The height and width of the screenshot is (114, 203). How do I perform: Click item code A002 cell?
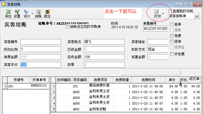(80, 92)
